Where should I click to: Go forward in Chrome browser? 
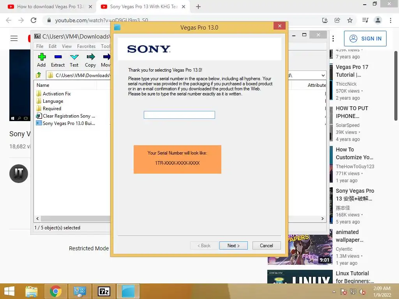point(21,20)
